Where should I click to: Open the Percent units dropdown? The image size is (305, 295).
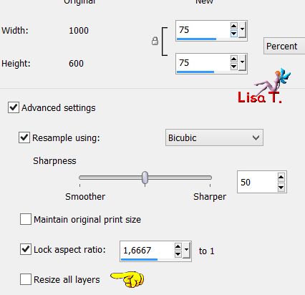[x=284, y=46]
